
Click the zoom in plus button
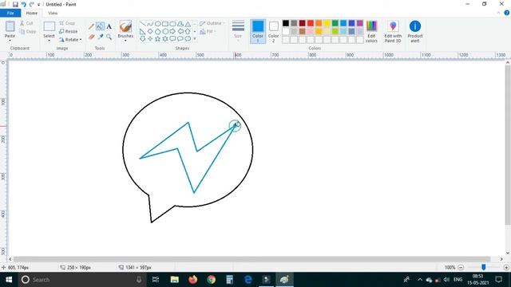tap(506, 268)
